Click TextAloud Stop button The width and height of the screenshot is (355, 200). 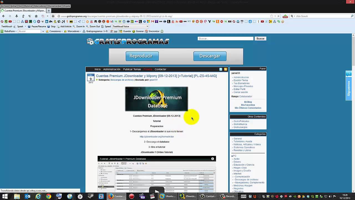52,26
